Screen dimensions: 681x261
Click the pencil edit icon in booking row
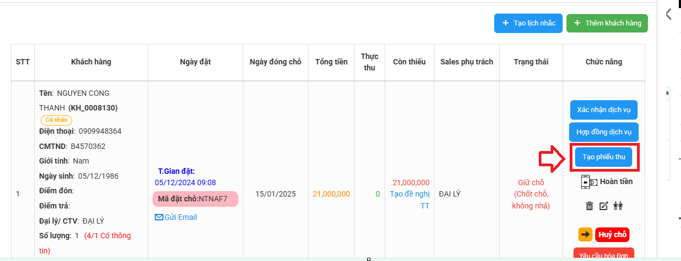click(x=603, y=206)
